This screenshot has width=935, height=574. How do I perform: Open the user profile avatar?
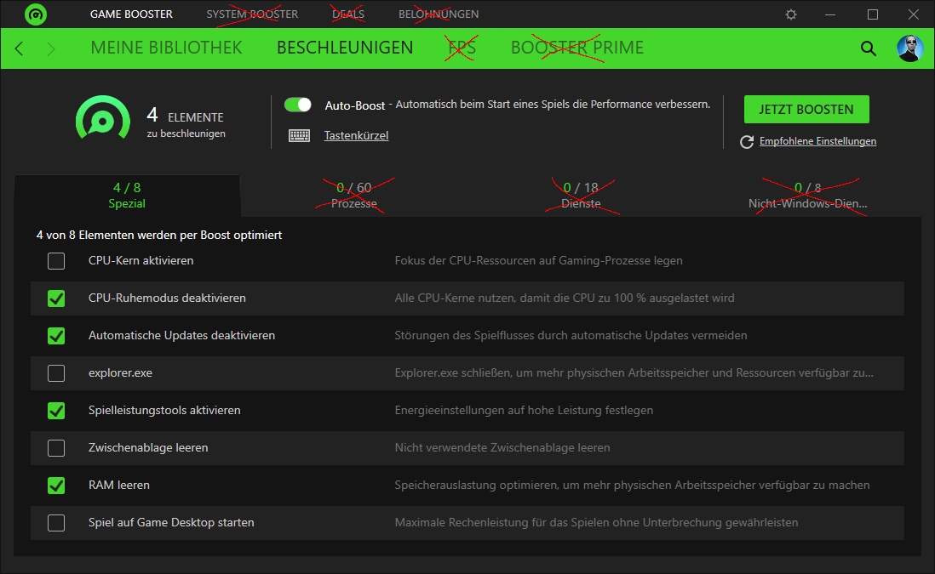[910, 48]
